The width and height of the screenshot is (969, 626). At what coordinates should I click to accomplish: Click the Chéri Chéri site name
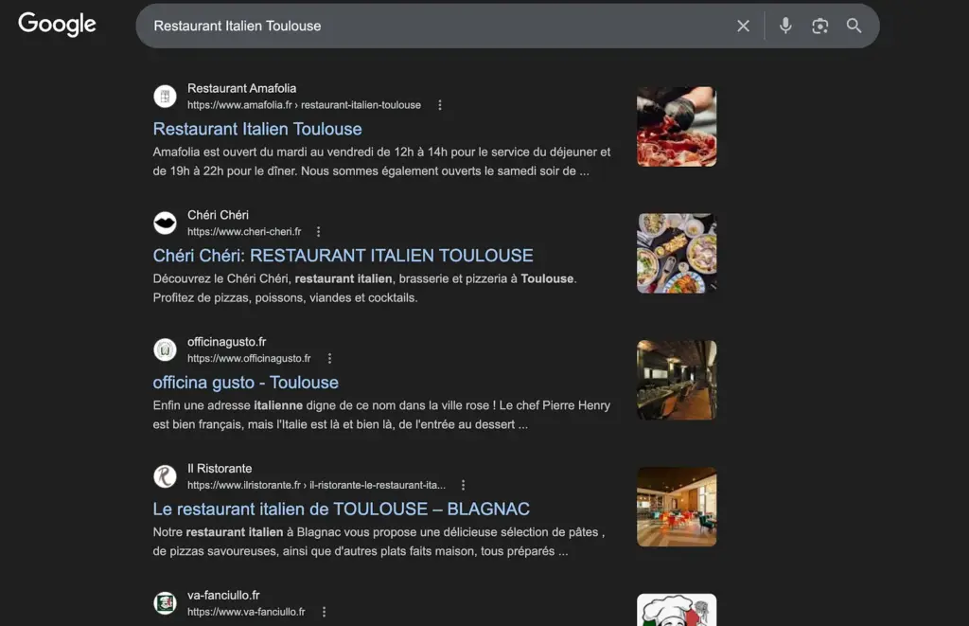tap(219, 215)
